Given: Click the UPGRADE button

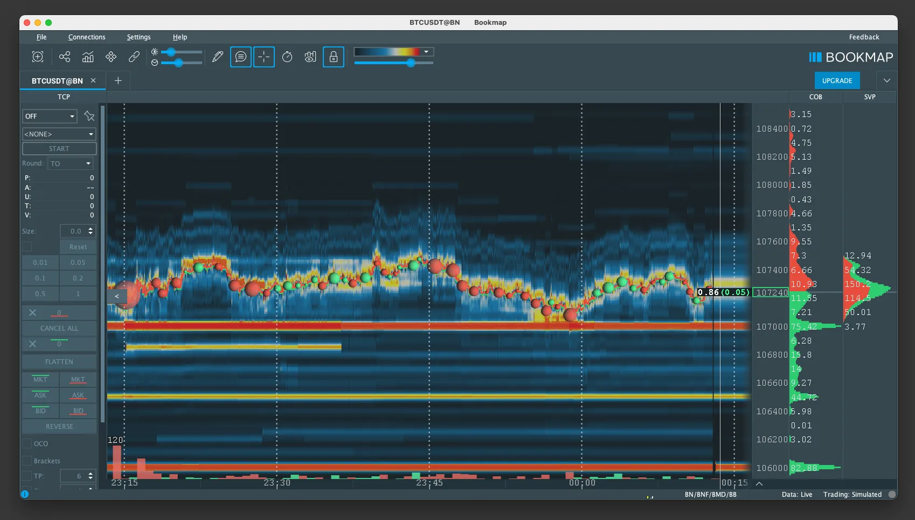Looking at the screenshot, I should point(837,80).
